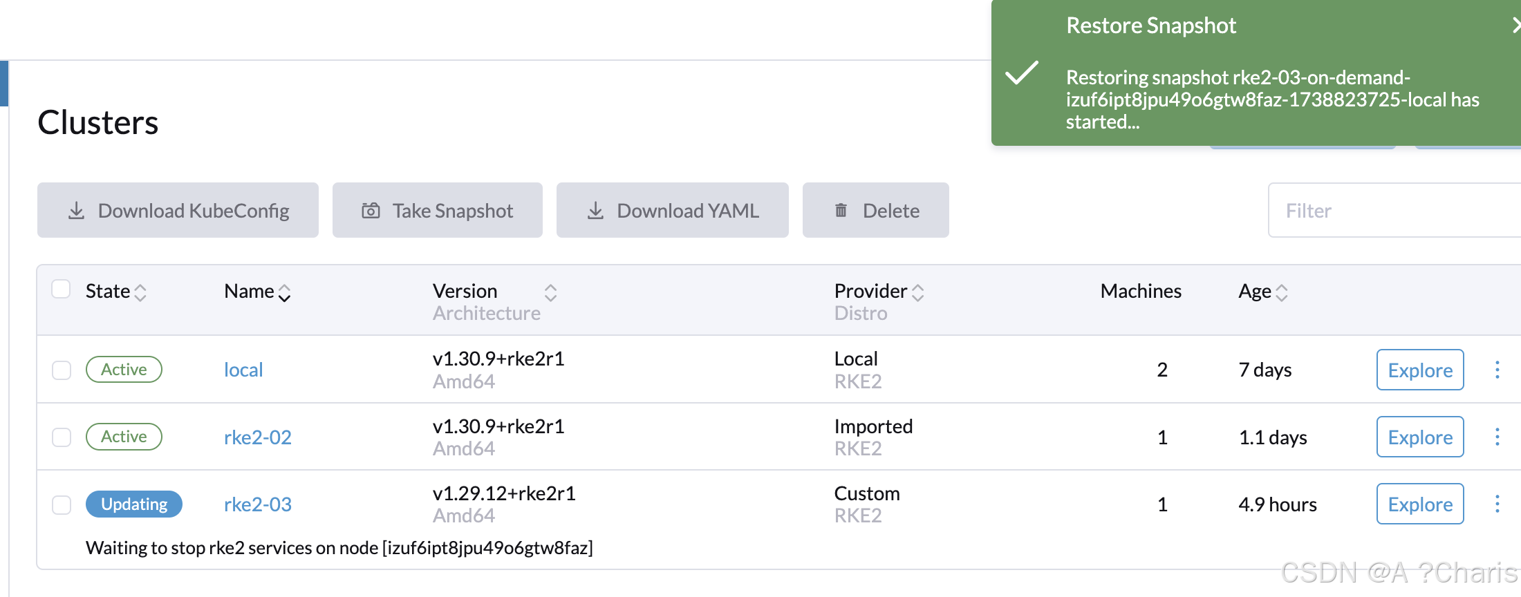Viewport: 1521px width, 597px height.
Task: Click the download icon on Download YAML
Action: pyautogui.click(x=595, y=210)
